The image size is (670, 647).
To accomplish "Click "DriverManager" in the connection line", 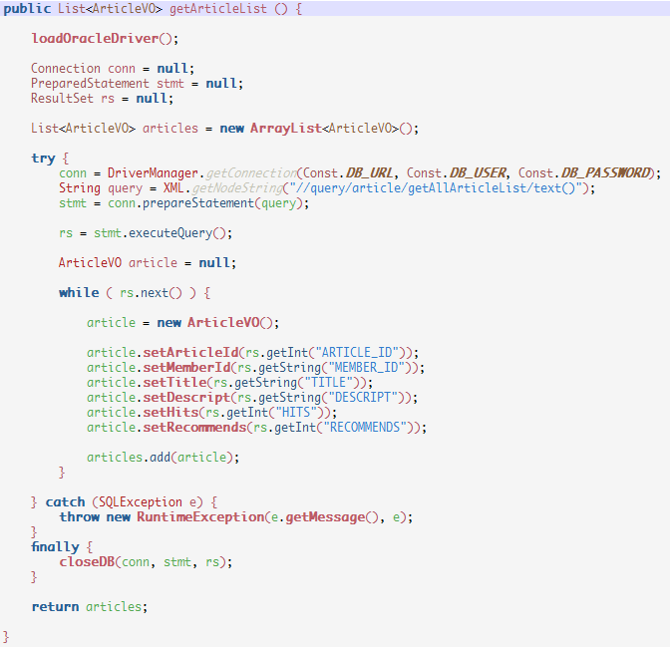I will click(153, 173).
